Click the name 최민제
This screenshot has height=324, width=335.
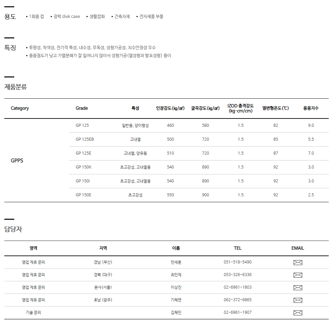click(x=176, y=275)
